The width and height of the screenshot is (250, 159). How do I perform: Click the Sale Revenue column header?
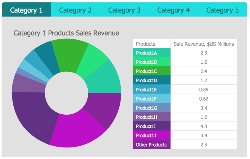pyautogui.click(x=204, y=44)
